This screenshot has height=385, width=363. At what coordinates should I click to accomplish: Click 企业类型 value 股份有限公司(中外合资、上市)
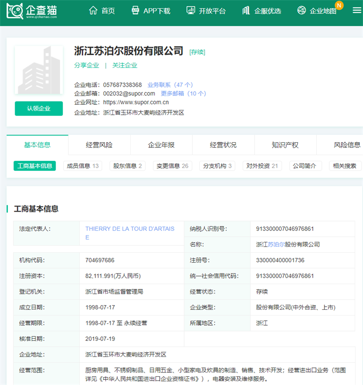pos(296,307)
